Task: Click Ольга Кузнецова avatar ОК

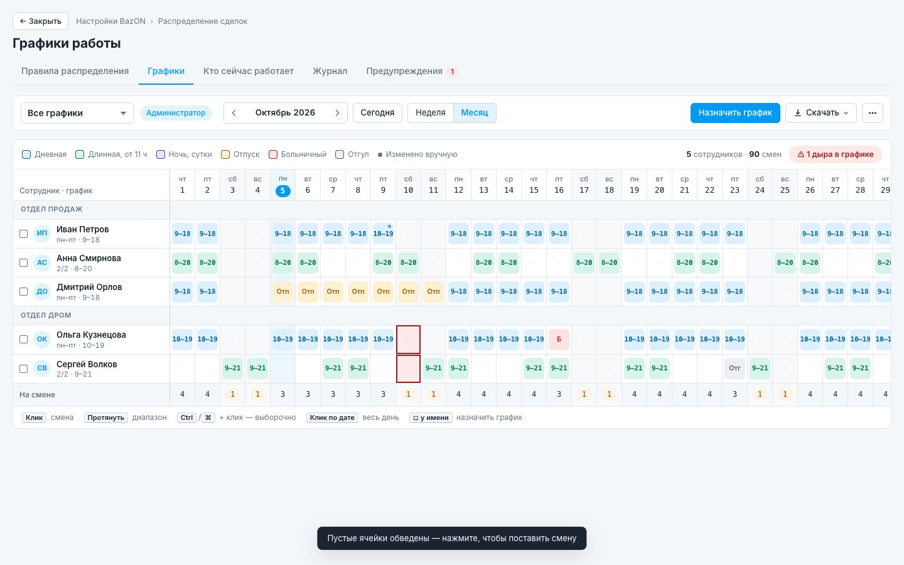Action: click(42, 339)
